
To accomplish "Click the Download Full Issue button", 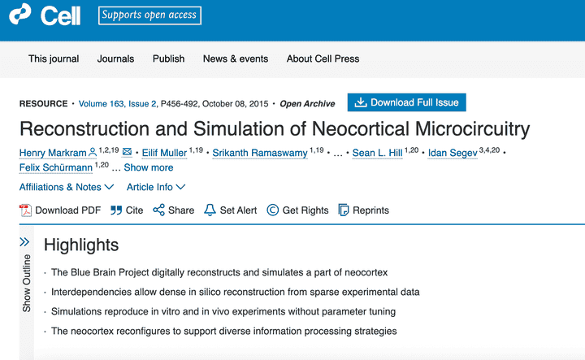I will pyautogui.click(x=407, y=102).
